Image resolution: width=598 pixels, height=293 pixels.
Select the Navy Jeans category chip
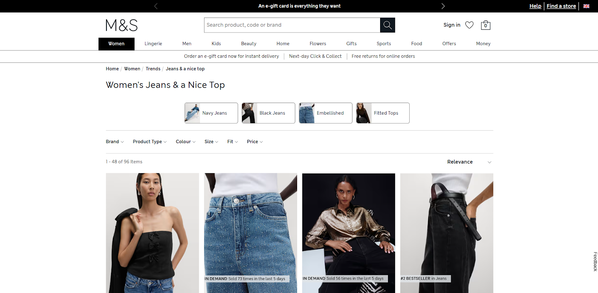211,113
